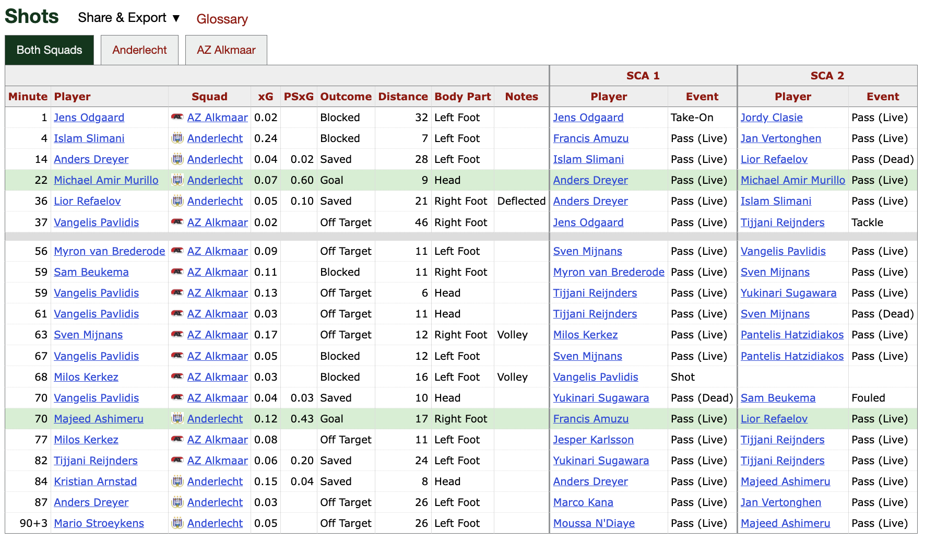Sort by Notes column header
The width and height of the screenshot is (925, 541).
tap(521, 97)
